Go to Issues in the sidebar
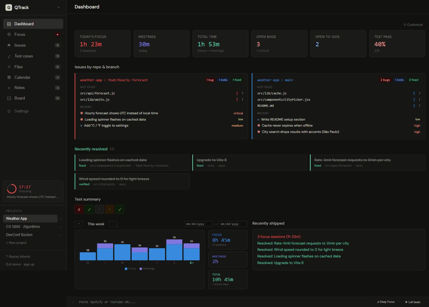The width and height of the screenshot is (429, 307). tap(33, 45)
